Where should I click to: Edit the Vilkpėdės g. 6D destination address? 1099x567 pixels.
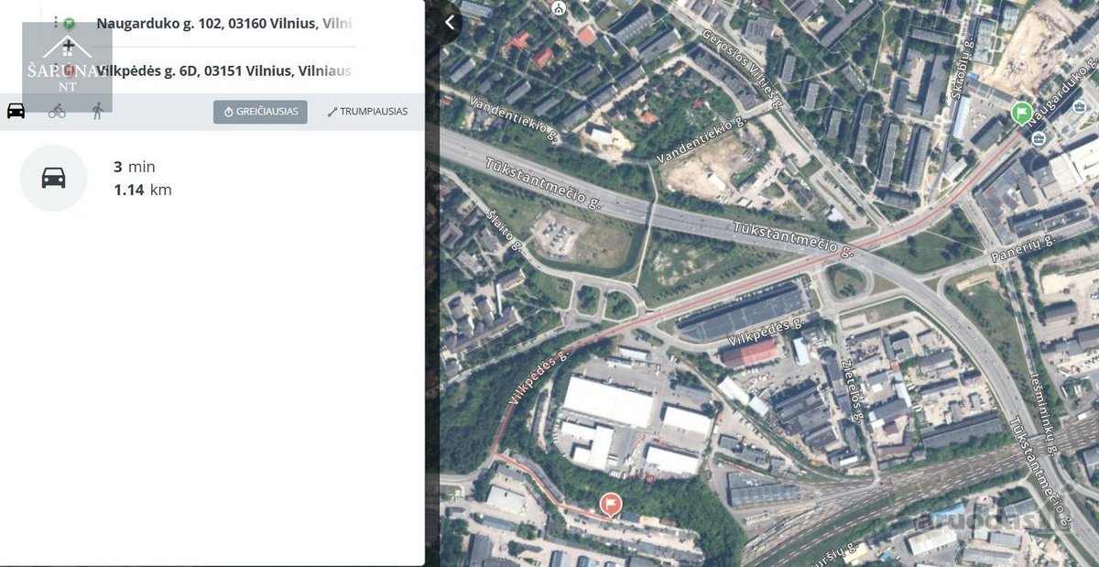click(224, 71)
